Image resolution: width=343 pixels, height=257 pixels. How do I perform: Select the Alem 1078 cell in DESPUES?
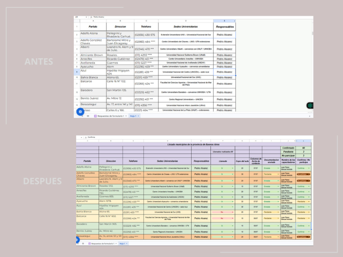(x=111, y=201)
